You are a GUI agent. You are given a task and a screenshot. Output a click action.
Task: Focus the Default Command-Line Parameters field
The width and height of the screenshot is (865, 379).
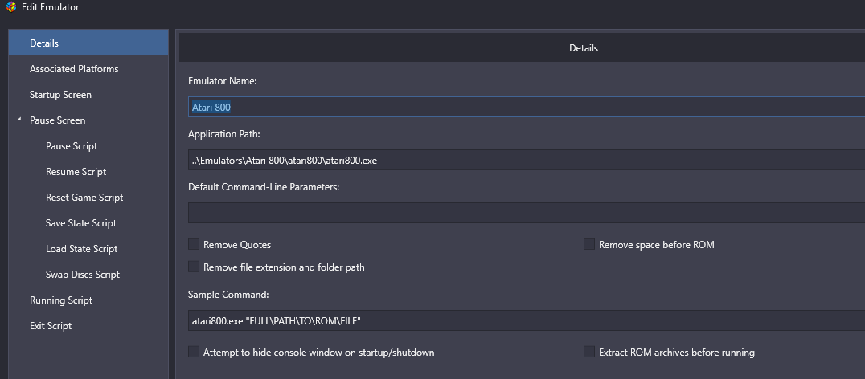pyautogui.click(x=527, y=213)
